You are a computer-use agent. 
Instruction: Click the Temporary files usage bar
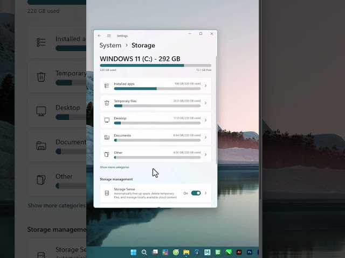pyautogui.click(x=157, y=106)
